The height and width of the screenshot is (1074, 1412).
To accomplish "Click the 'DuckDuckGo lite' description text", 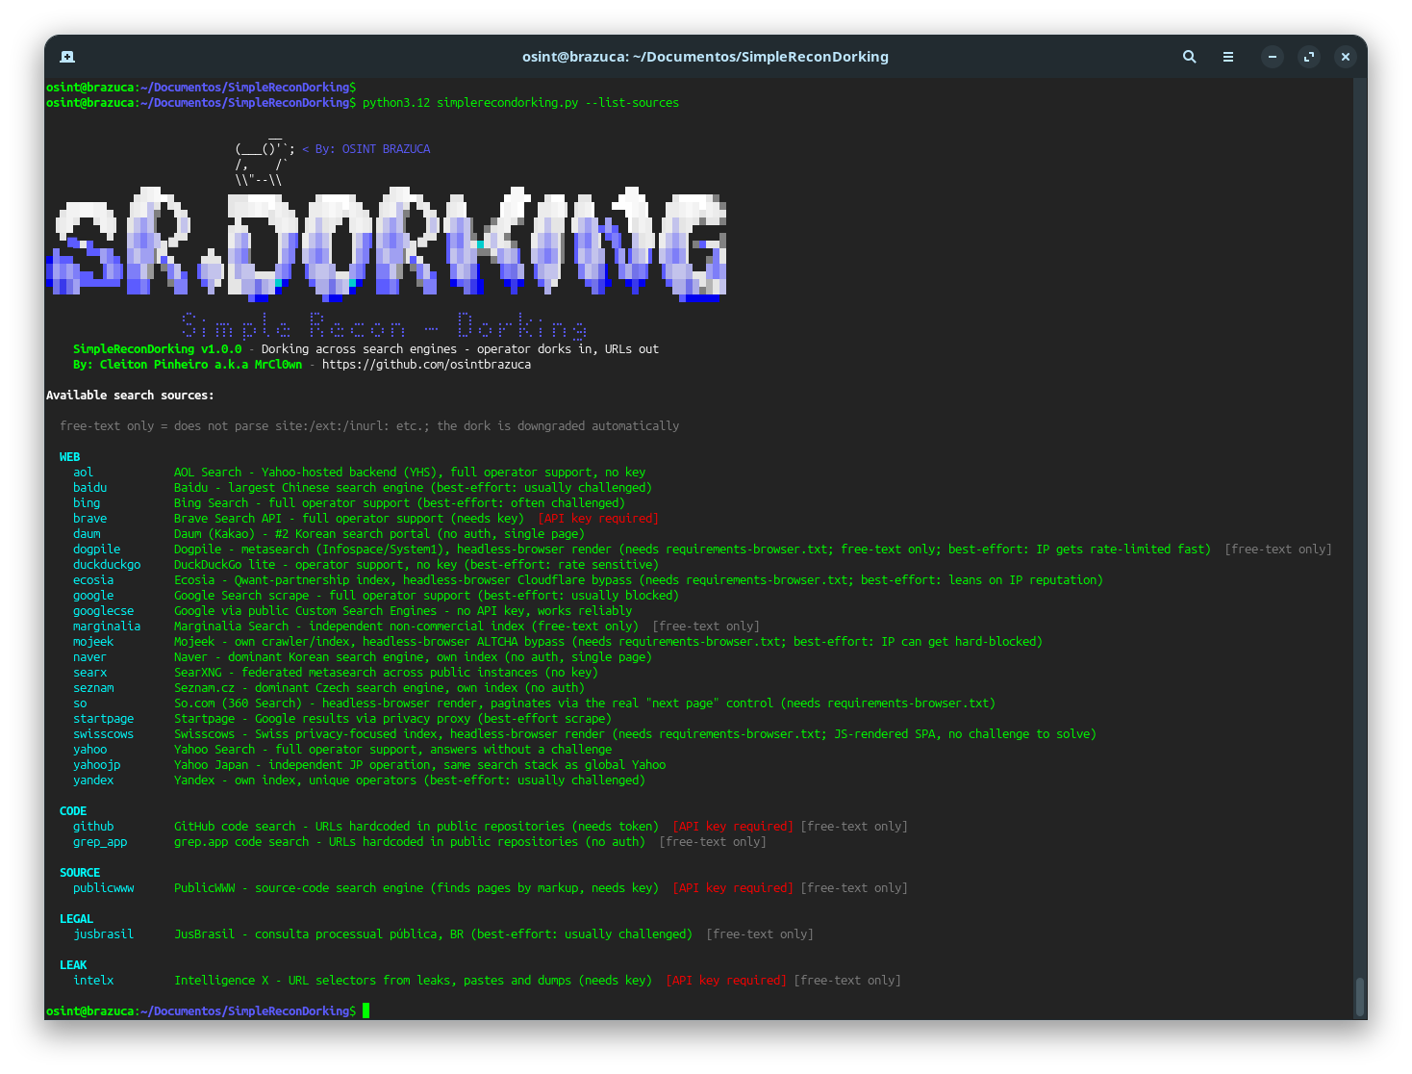I will pos(416,565).
